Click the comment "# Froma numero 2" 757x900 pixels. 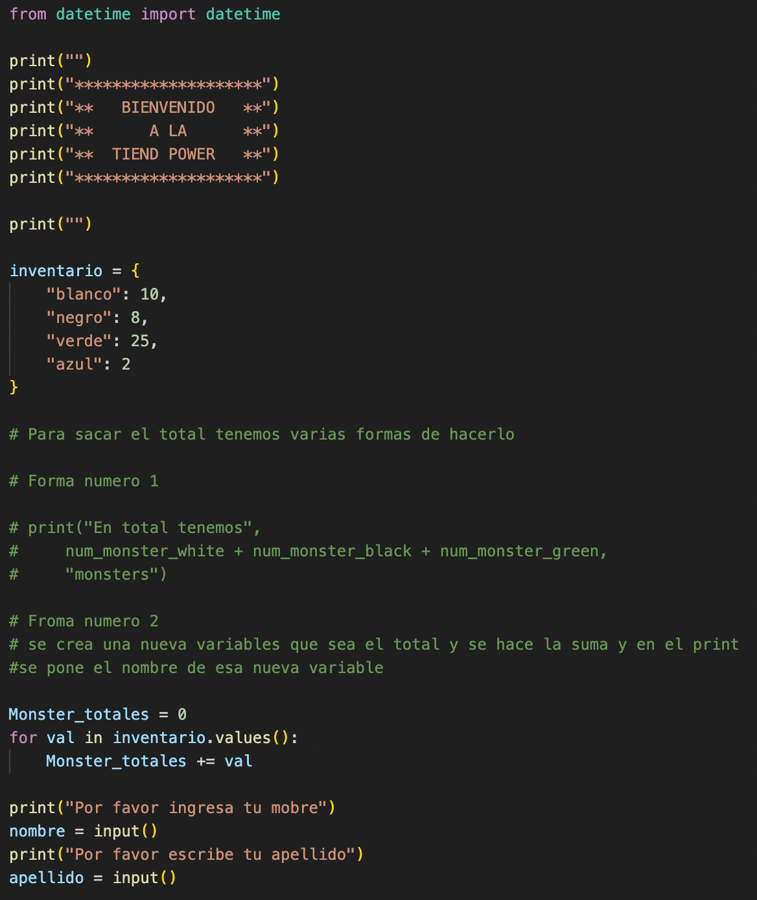84,621
